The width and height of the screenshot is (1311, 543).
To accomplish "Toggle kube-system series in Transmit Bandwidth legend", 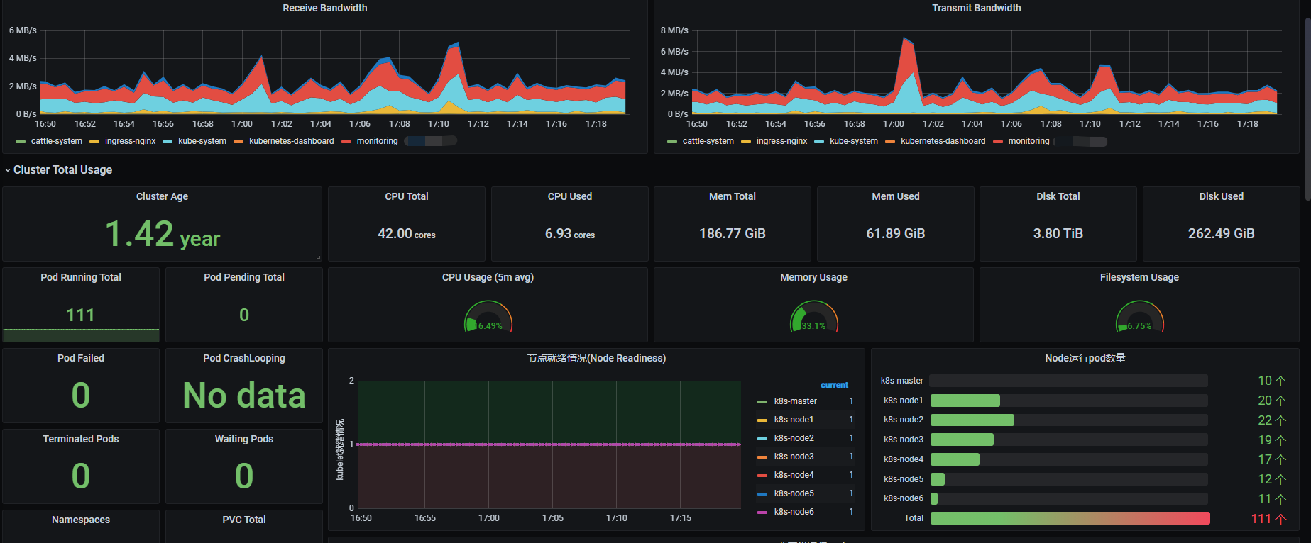I will [854, 141].
